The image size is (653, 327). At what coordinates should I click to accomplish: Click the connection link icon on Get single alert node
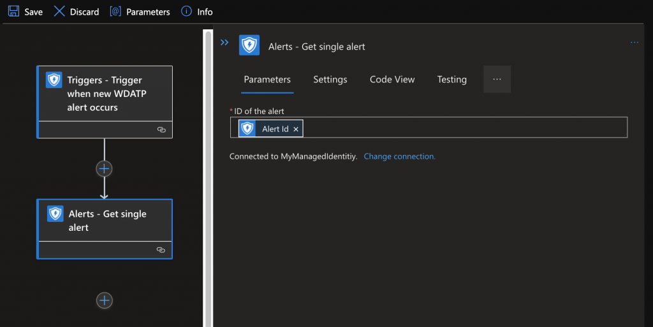click(161, 250)
